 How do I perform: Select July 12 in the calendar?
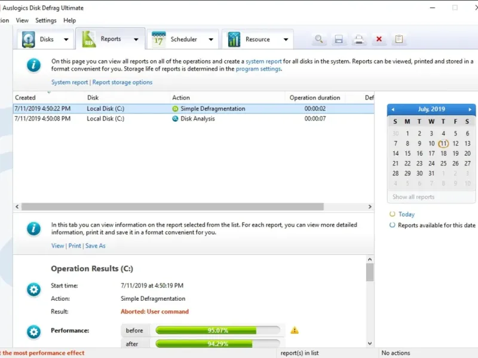(455, 143)
